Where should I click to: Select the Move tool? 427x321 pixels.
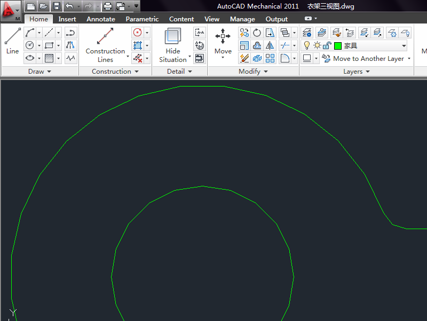[223, 42]
